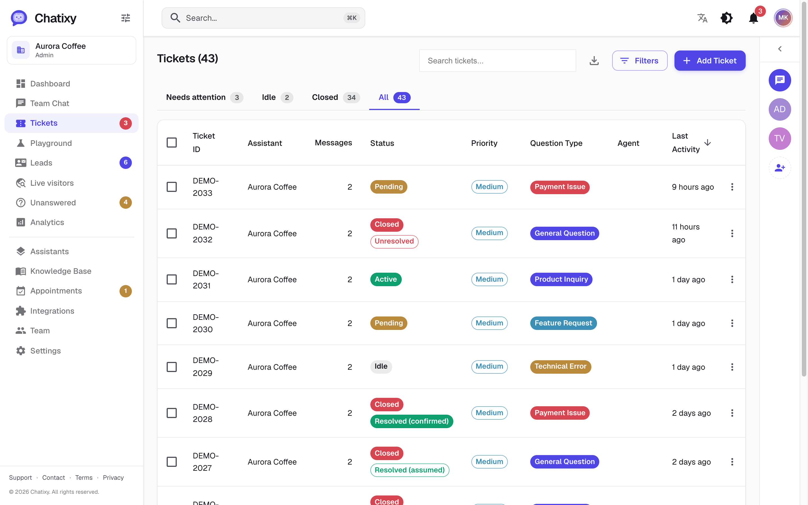The image size is (808, 505).
Task: Open Settings in sidebar
Action: [72, 350]
